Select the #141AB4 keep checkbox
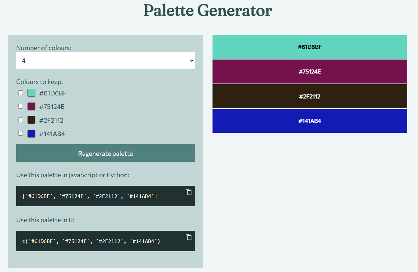This screenshot has height=272, width=418. [x=21, y=133]
